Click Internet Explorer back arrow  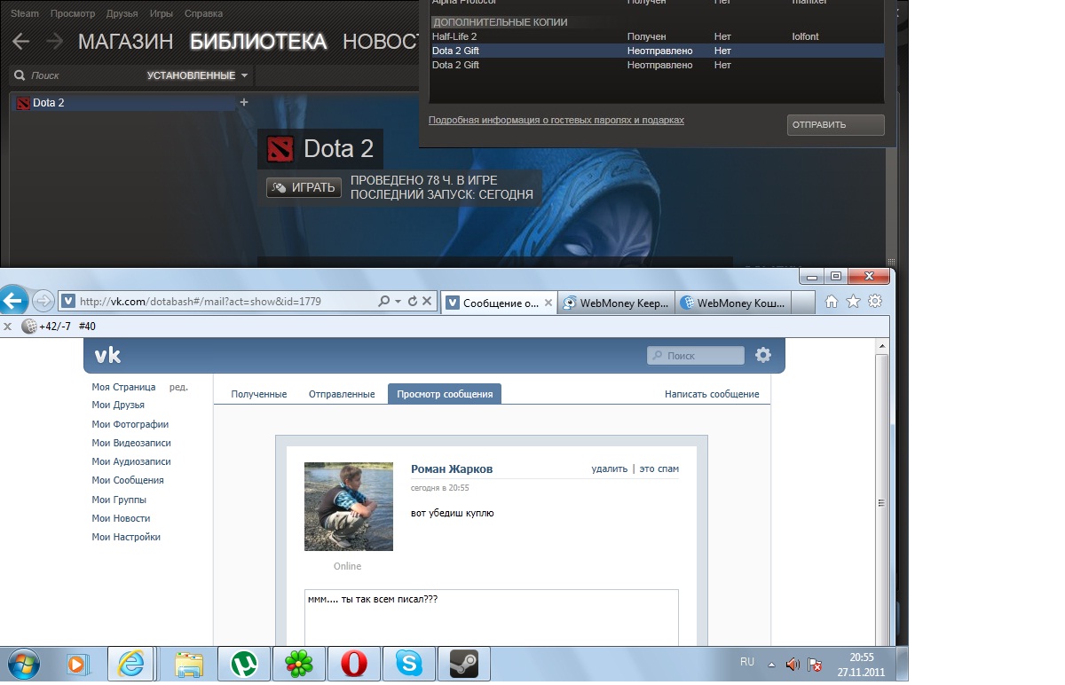(13, 301)
